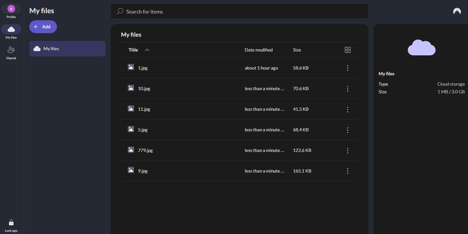468x234 pixels.
Task: Sort by the Size column header
Action: coord(297,50)
